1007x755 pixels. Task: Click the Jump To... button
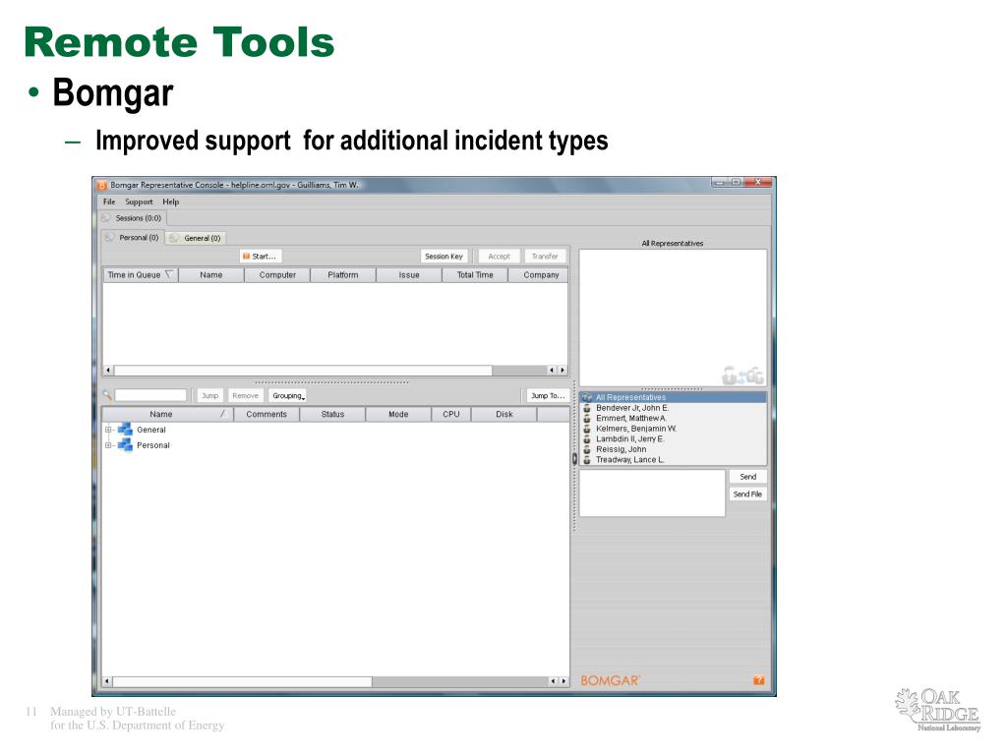547,395
